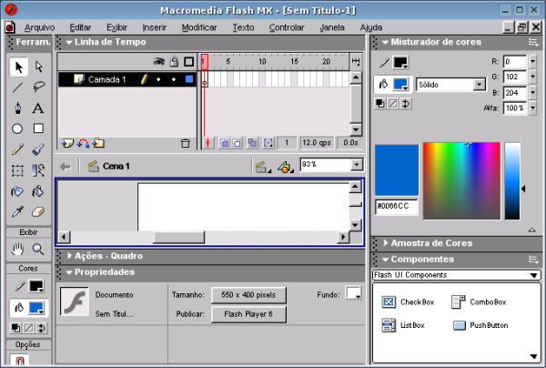Toggle lock all layers padlock
Screen dimensions: 546x368
[x=174, y=62]
